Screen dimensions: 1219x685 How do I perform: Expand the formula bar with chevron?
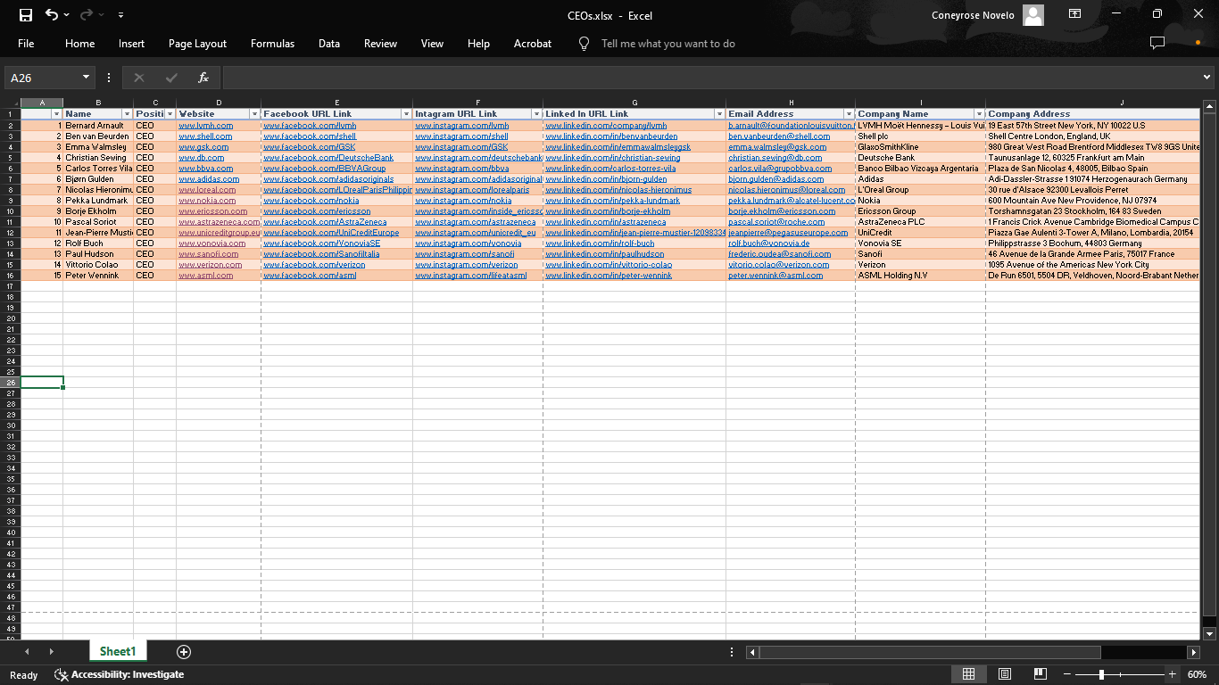[1207, 78]
